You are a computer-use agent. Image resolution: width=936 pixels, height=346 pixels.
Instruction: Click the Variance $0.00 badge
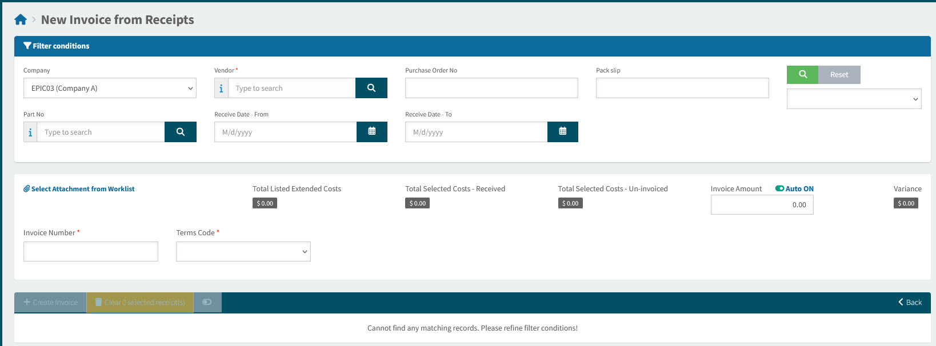click(x=906, y=203)
